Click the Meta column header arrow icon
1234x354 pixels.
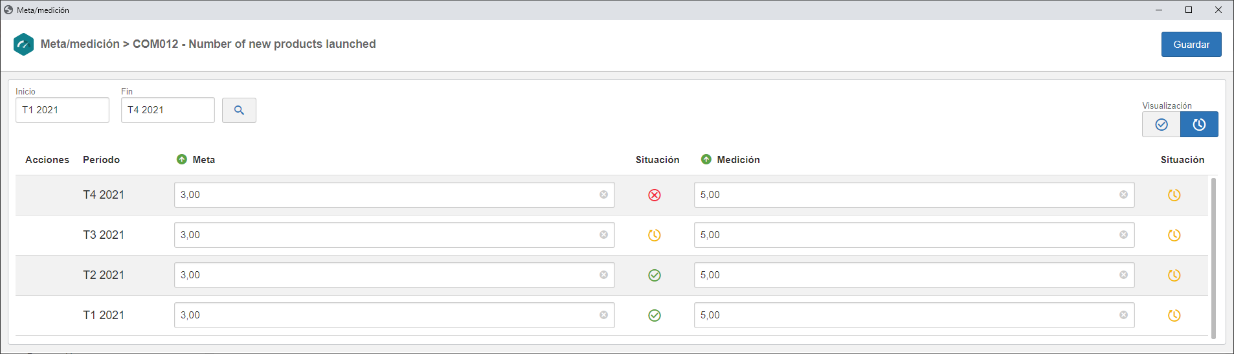182,159
